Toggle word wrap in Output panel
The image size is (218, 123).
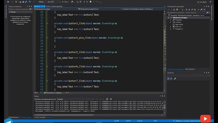tap(111, 99)
